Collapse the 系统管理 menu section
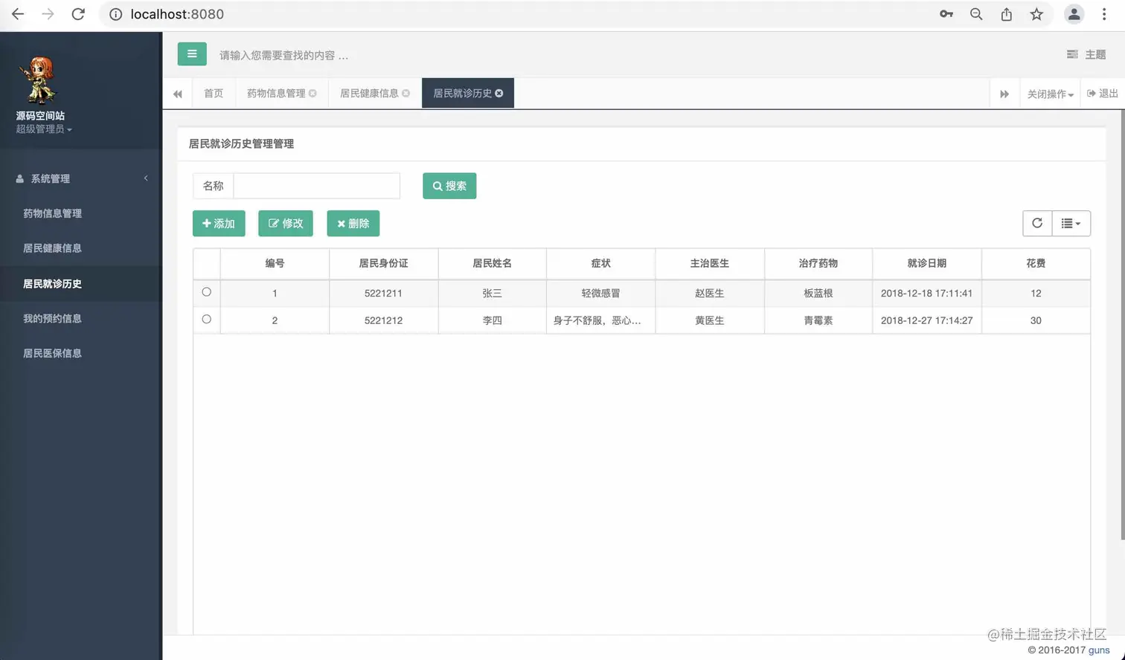 [x=81, y=178]
